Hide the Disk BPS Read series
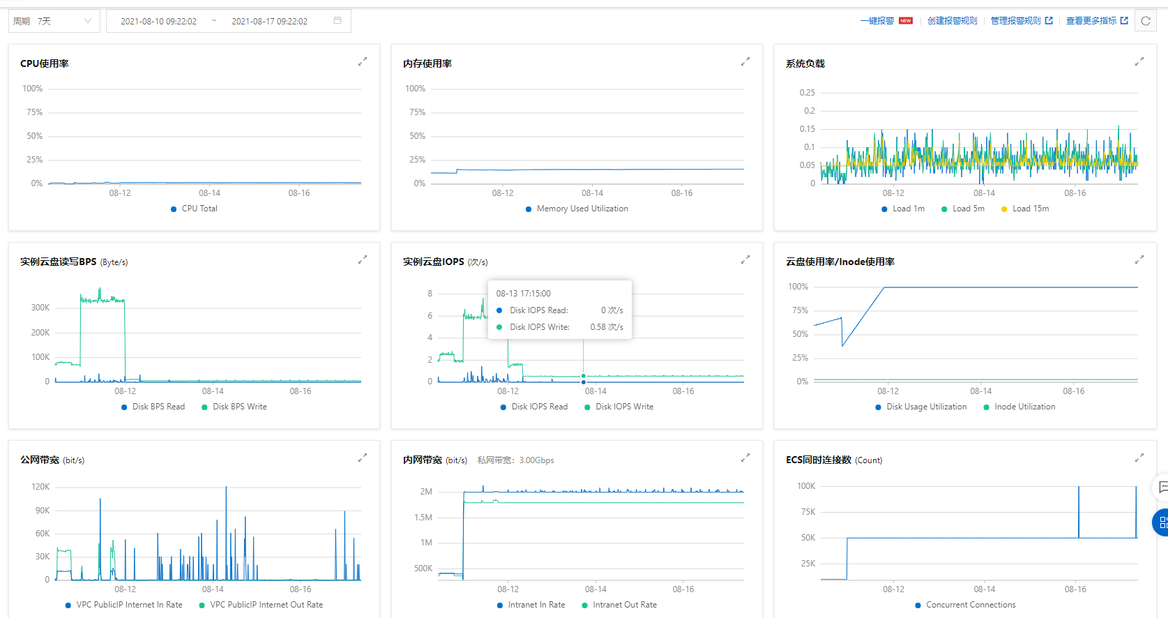The image size is (1168, 618). pos(153,407)
